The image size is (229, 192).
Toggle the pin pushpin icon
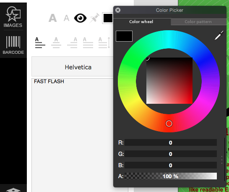pyautogui.click(x=94, y=18)
